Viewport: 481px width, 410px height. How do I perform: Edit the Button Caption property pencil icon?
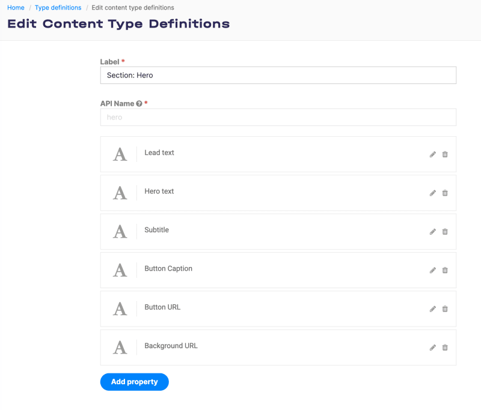[432, 270]
